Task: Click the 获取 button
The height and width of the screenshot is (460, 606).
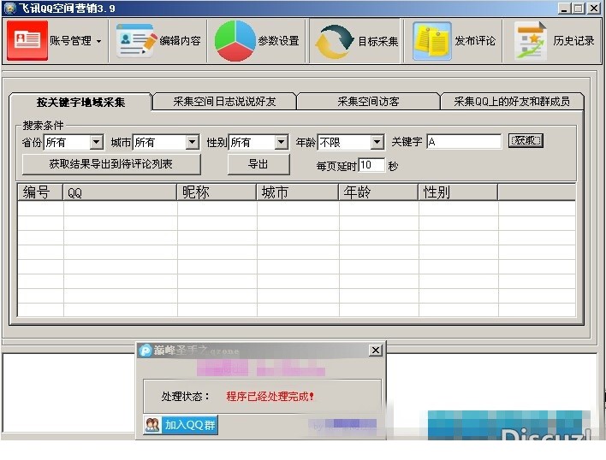Action: pyautogui.click(x=526, y=140)
